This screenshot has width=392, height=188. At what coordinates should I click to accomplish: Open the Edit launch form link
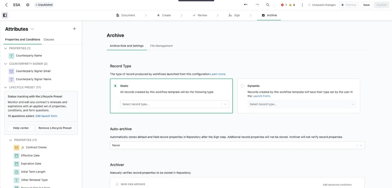46,116
